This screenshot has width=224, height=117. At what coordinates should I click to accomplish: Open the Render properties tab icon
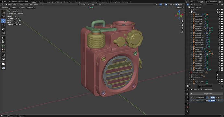click(187, 94)
